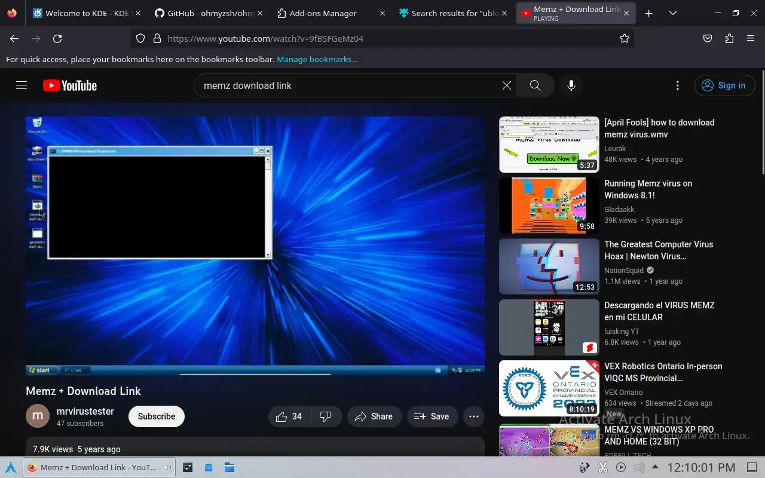The image size is (765, 478).
Task: Open MEMZ VS WINDOWS XP PRO title
Action: (x=659, y=436)
